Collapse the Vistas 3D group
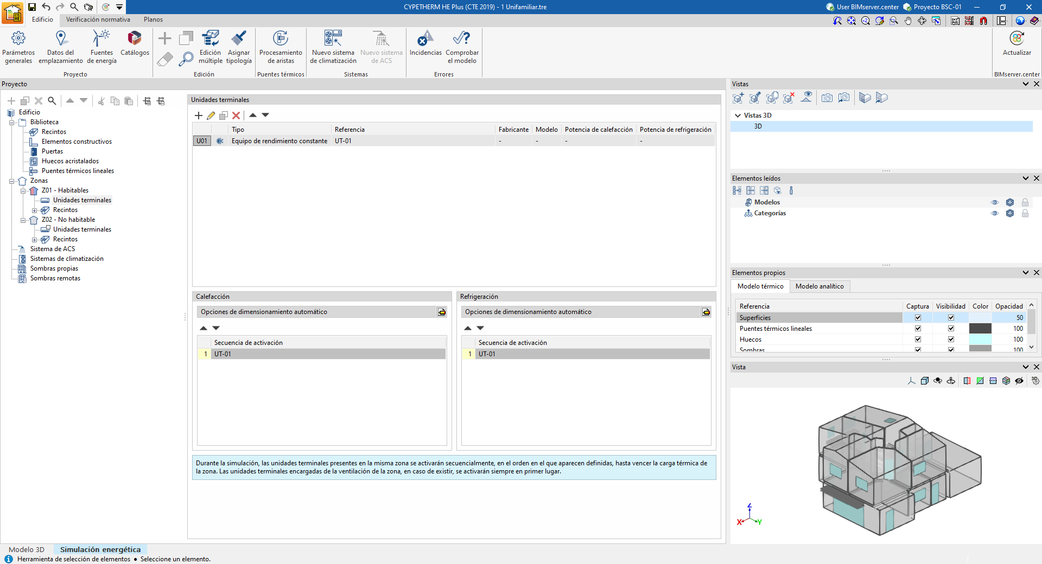This screenshot has width=1042, height=564. [x=738, y=116]
